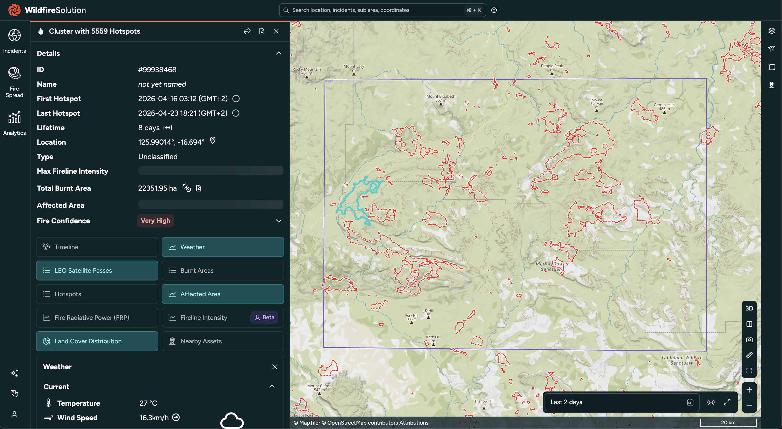Open the chat feedback icon in sidebar
Image resolution: width=782 pixels, height=429 pixels.
pyautogui.click(x=14, y=394)
